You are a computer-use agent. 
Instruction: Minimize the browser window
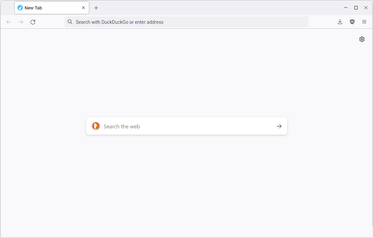(346, 8)
